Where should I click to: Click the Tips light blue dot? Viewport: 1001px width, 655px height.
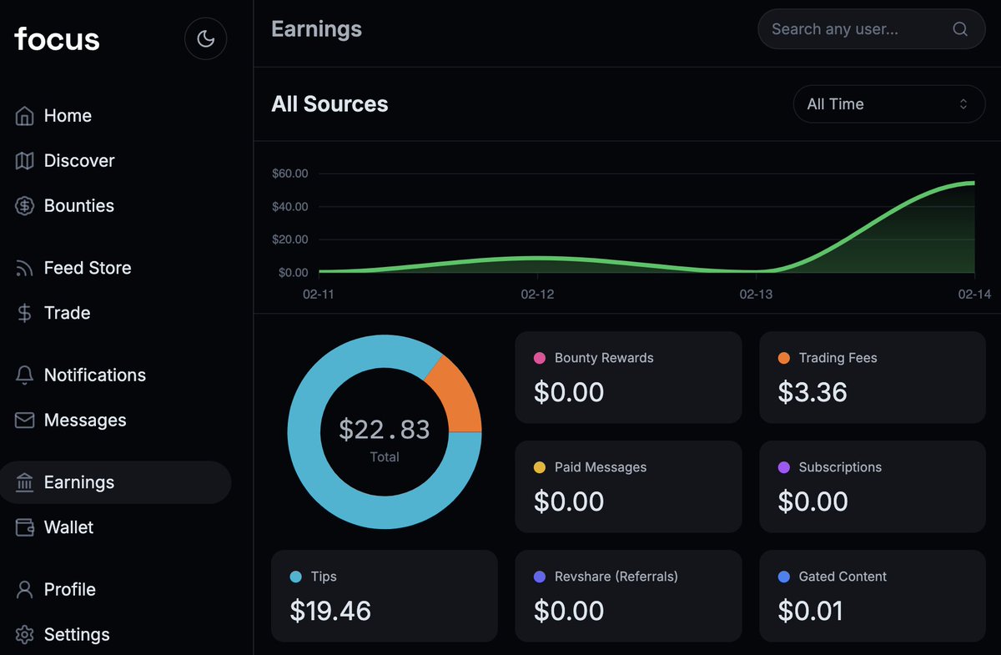(295, 577)
